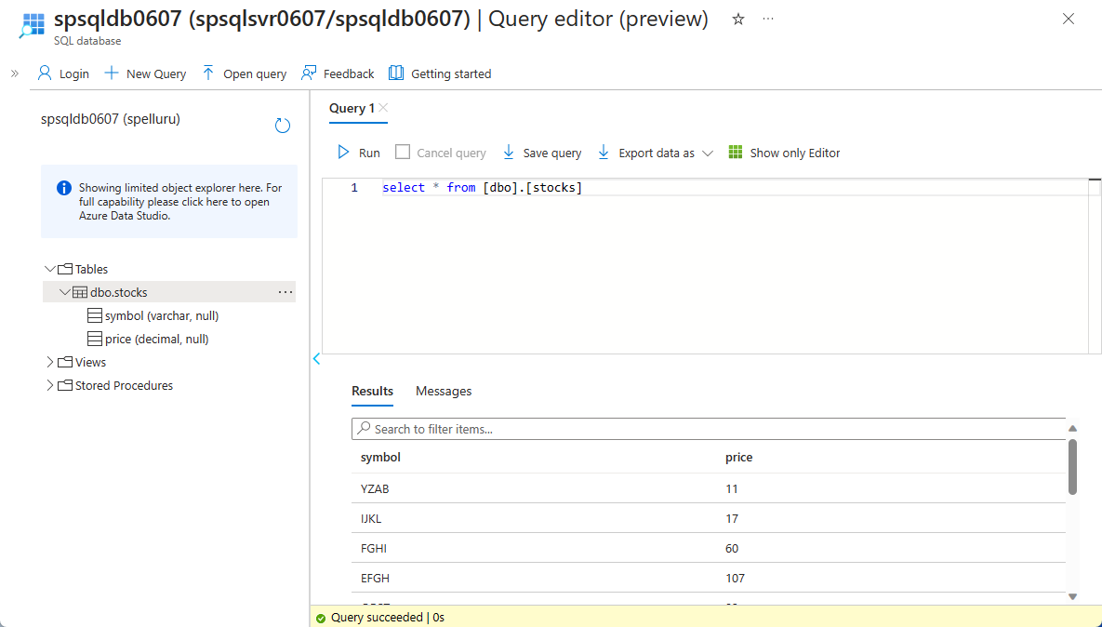1102x627 pixels.
Task: Open the dbo.stocks context menu ellipsis
Action: coord(285,291)
